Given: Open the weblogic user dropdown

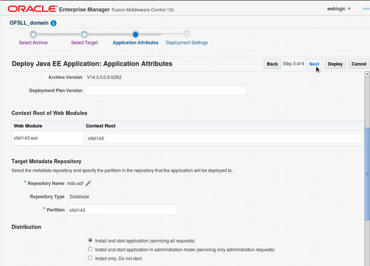Looking at the screenshot, I should [339, 9].
